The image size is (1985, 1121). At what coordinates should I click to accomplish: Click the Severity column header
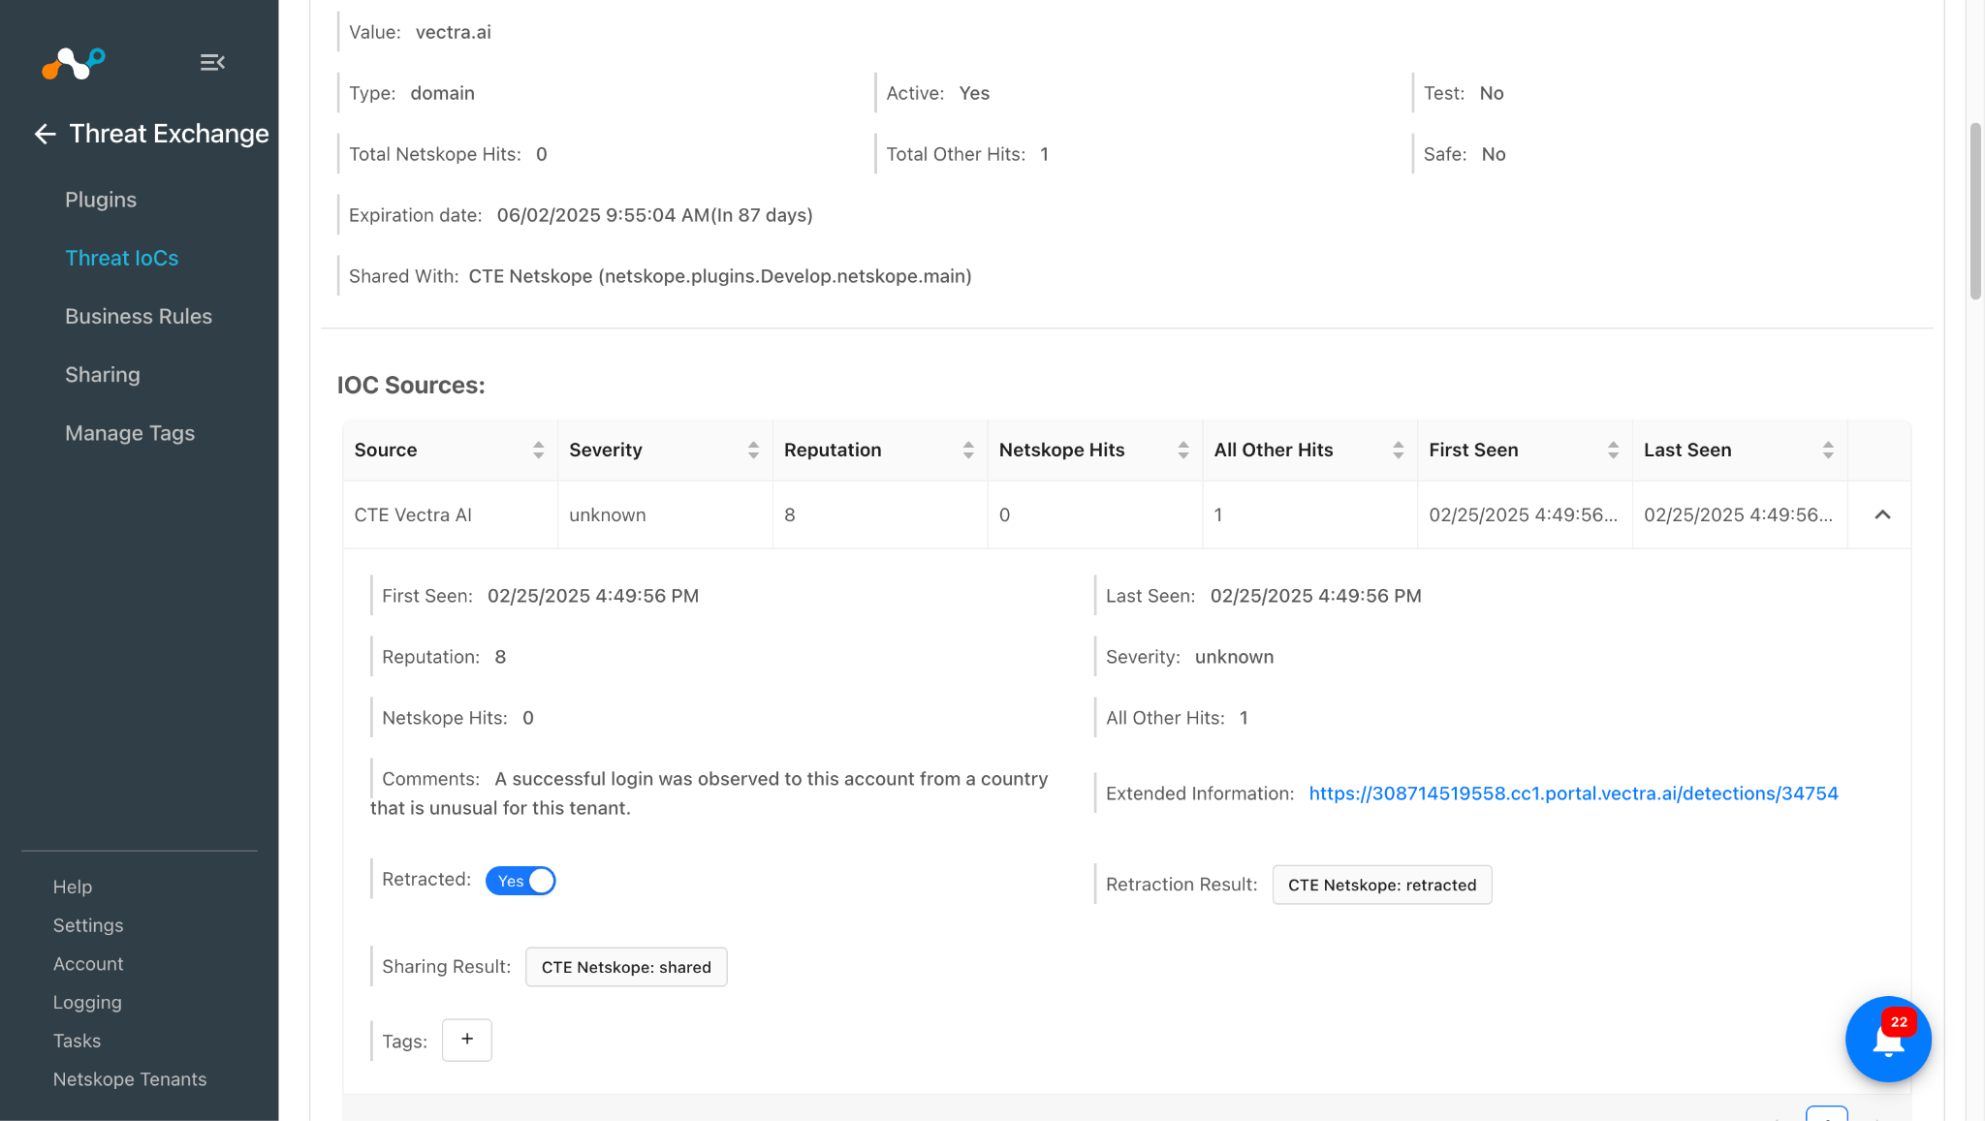pos(665,450)
